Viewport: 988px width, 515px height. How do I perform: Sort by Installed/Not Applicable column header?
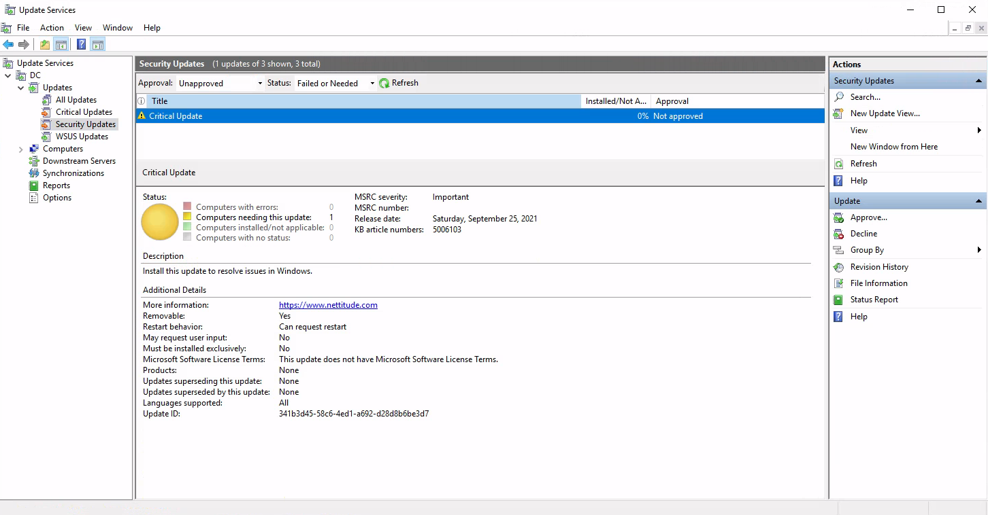(616, 101)
